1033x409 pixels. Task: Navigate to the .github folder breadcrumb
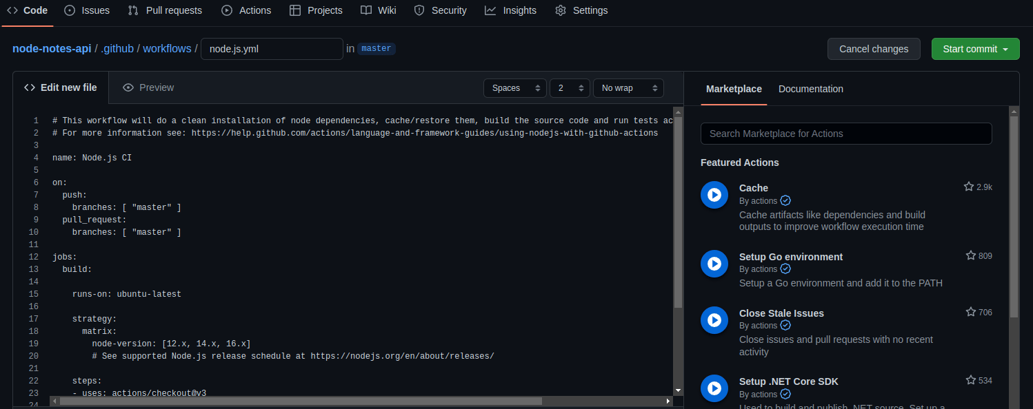point(117,49)
